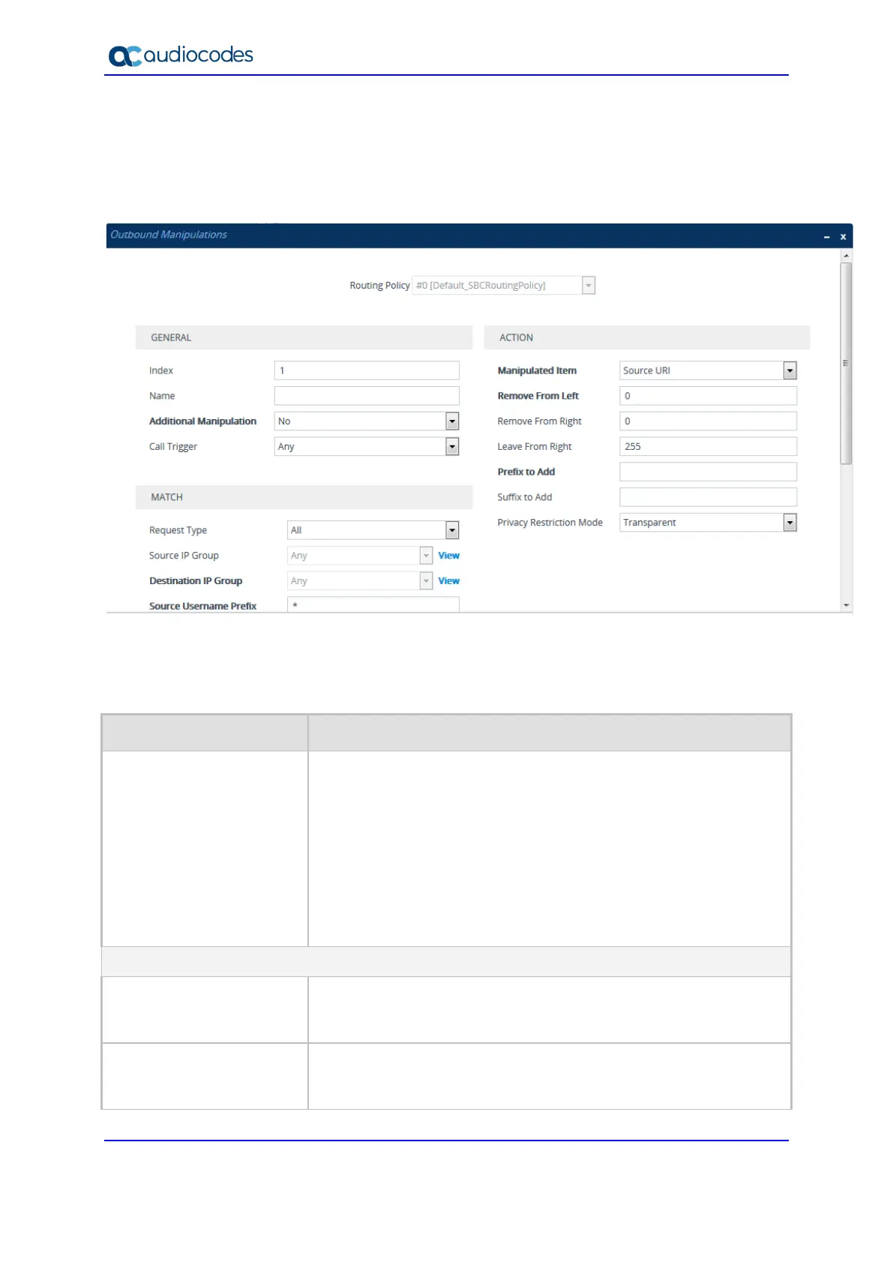This screenshot has height=1262, width=893.
Task: Click the AudioCodes logo
Action: click(181, 55)
